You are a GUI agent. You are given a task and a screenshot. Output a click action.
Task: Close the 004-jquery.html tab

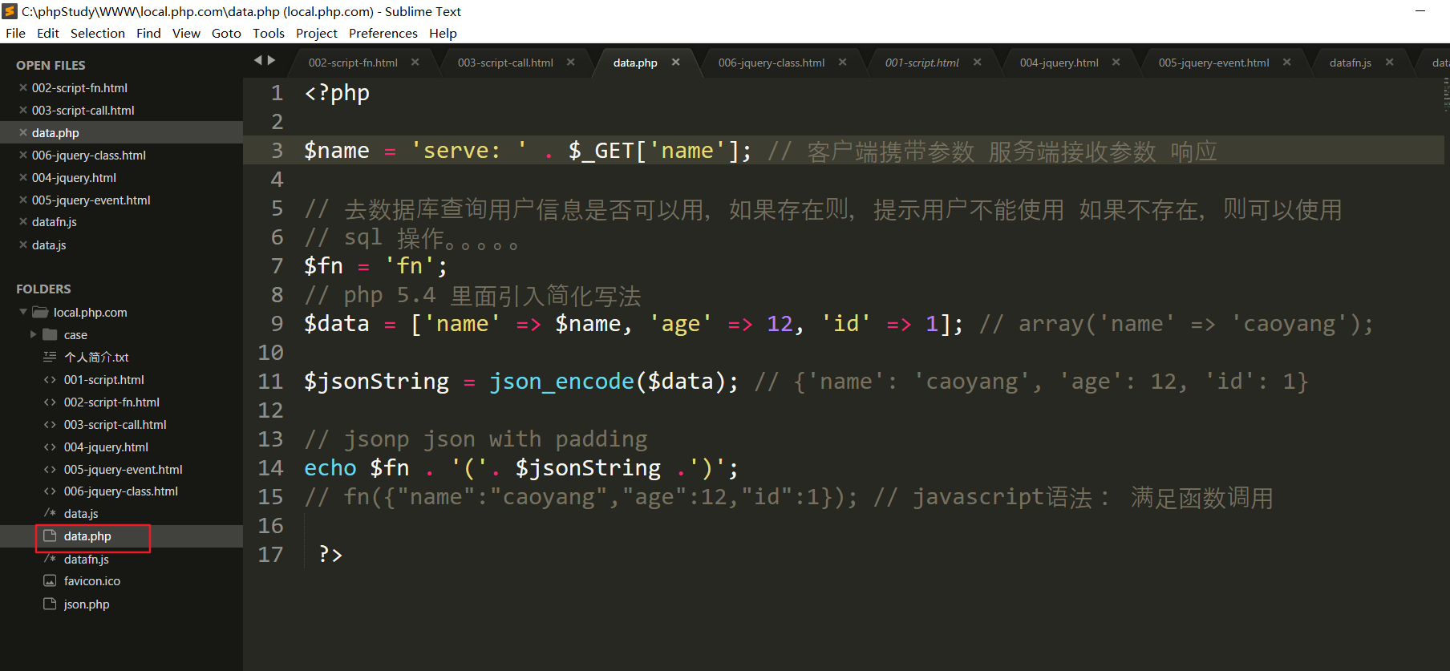point(1116,63)
